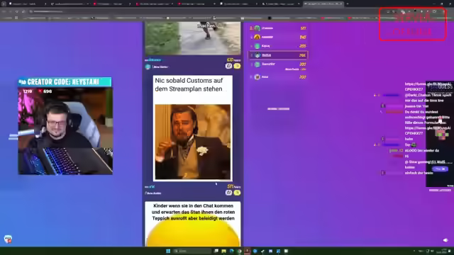Open File Explorer from the taskbar
The height and width of the screenshot is (255, 454).
(x=224, y=251)
